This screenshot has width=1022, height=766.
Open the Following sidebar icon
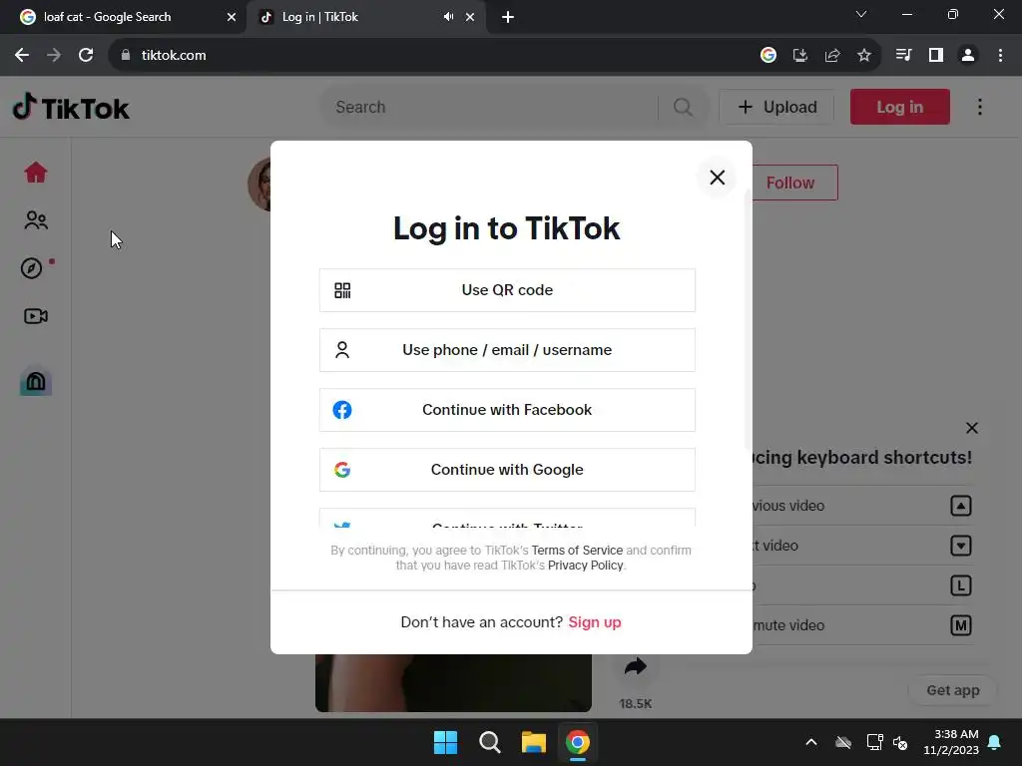(x=36, y=220)
